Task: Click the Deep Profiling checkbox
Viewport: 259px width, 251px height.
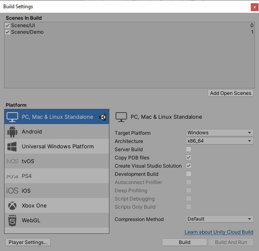Action: tap(189, 191)
